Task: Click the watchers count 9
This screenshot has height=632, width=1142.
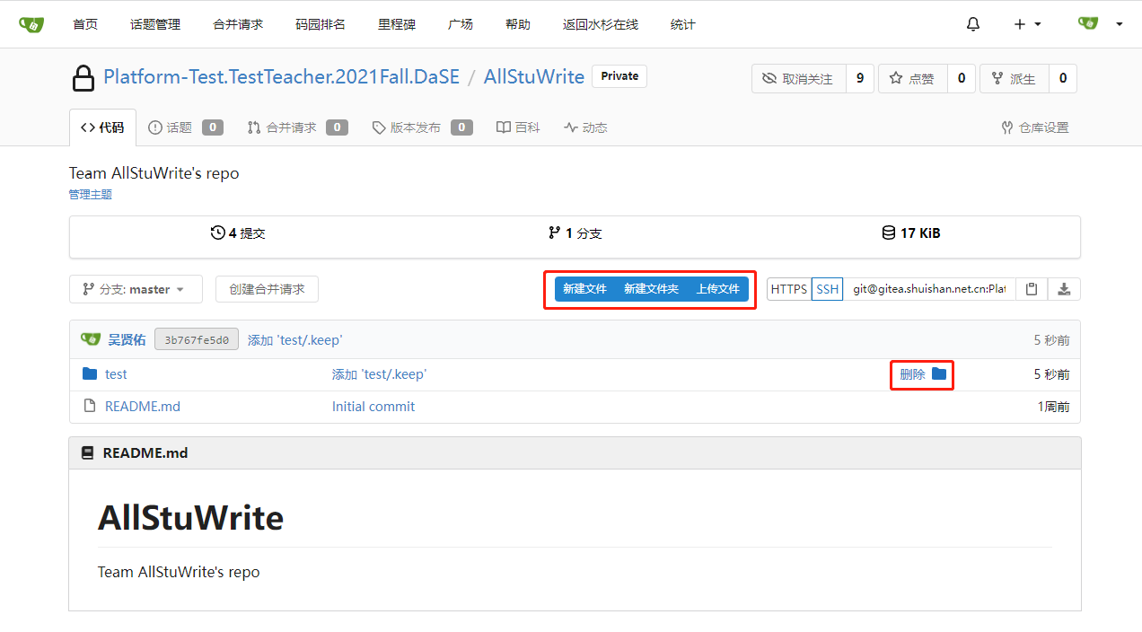Action: 860,79
